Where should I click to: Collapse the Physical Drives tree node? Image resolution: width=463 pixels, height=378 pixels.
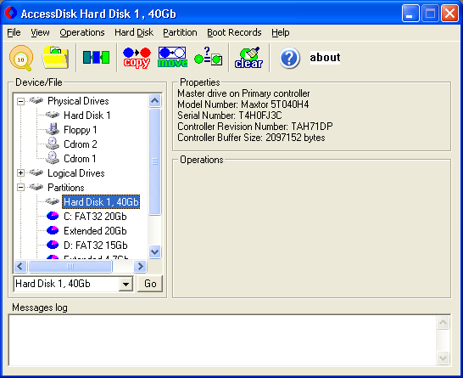coord(20,101)
